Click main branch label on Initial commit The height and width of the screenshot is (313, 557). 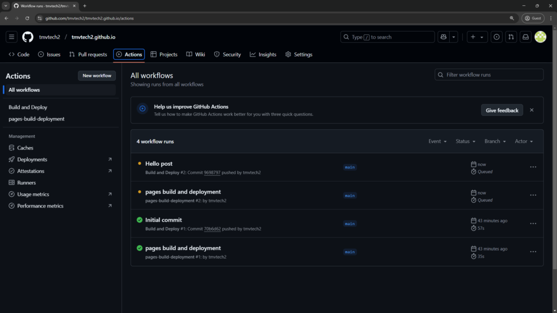tap(350, 223)
